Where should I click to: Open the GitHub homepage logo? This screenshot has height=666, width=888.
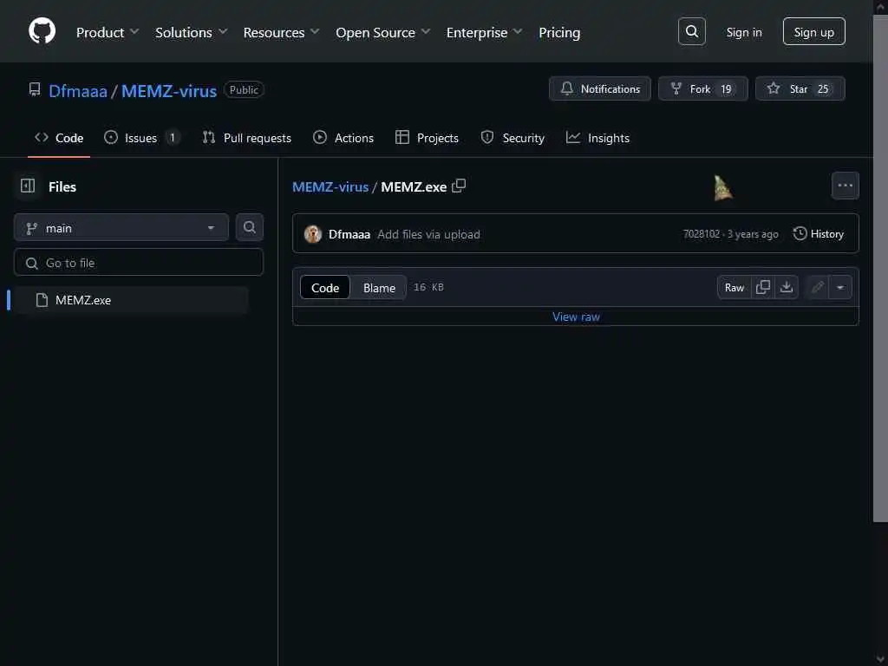click(x=42, y=31)
